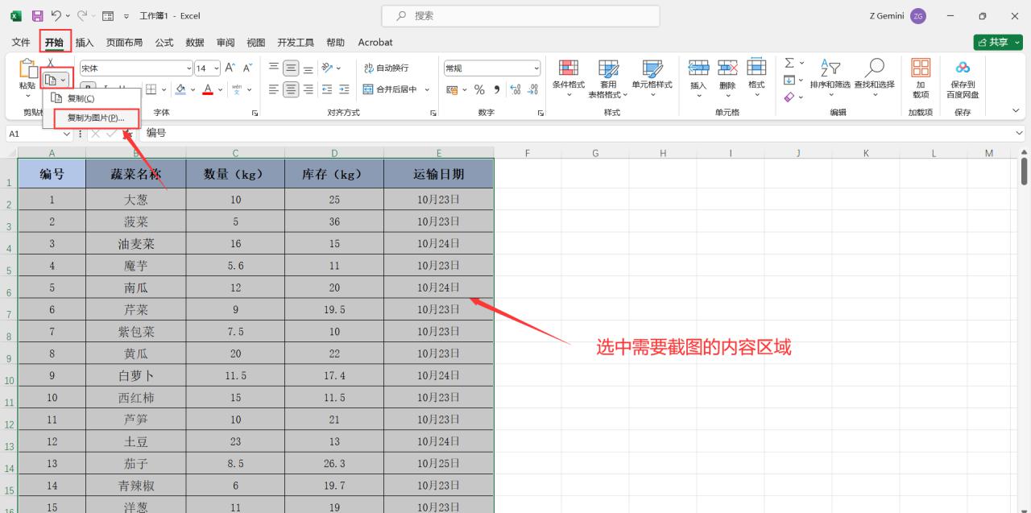1031x513 pixels.
Task: Click Conditional Formatting (条件格式) icon
Action: [x=569, y=68]
